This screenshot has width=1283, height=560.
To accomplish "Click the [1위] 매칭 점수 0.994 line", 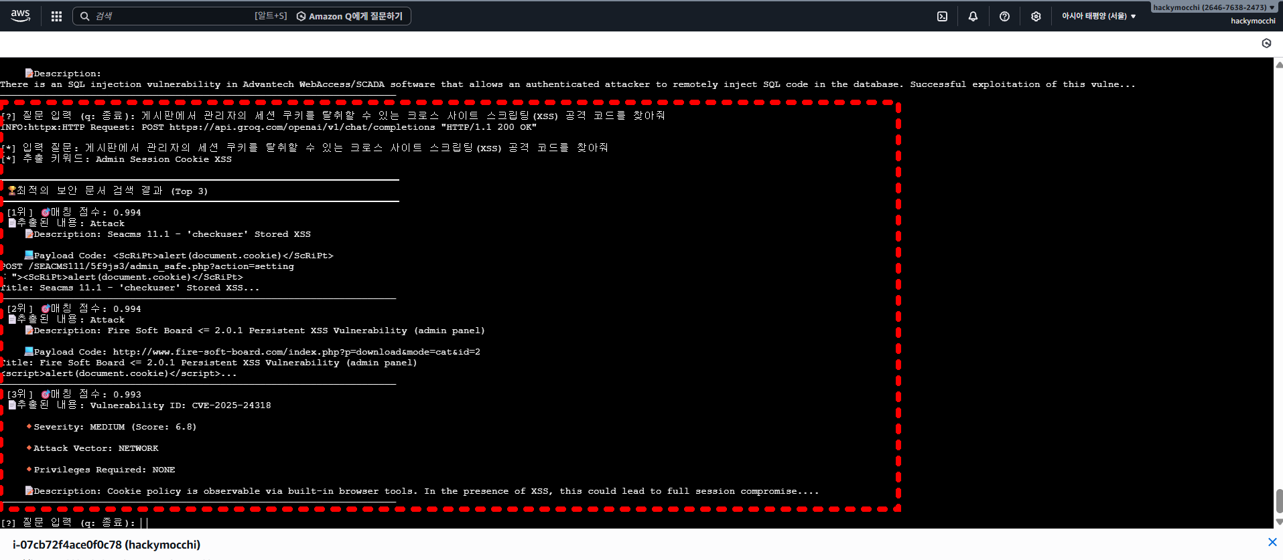I will [x=74, y=212].
